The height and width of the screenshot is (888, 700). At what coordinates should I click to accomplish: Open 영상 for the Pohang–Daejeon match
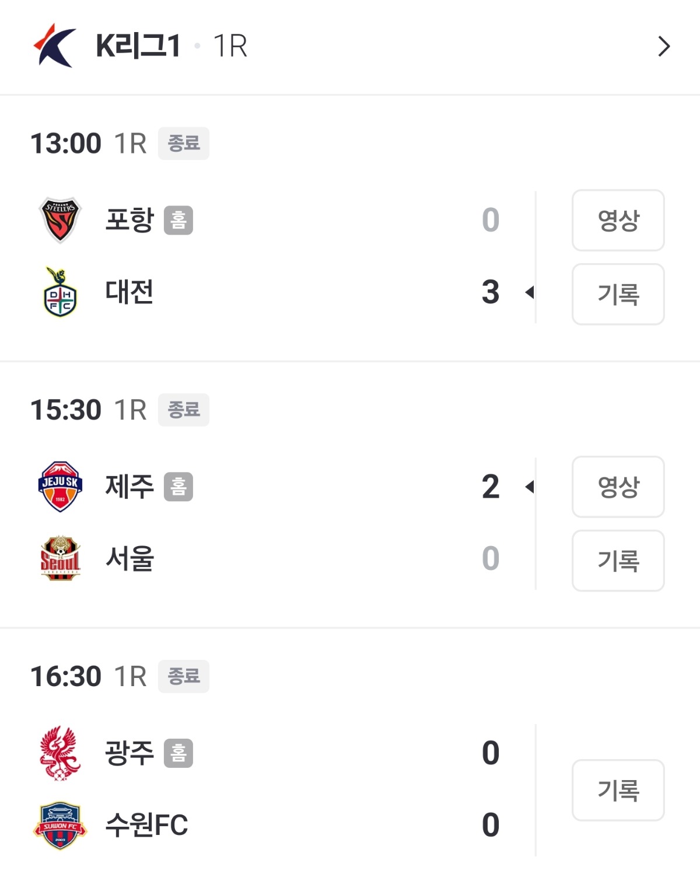(618, 220)
